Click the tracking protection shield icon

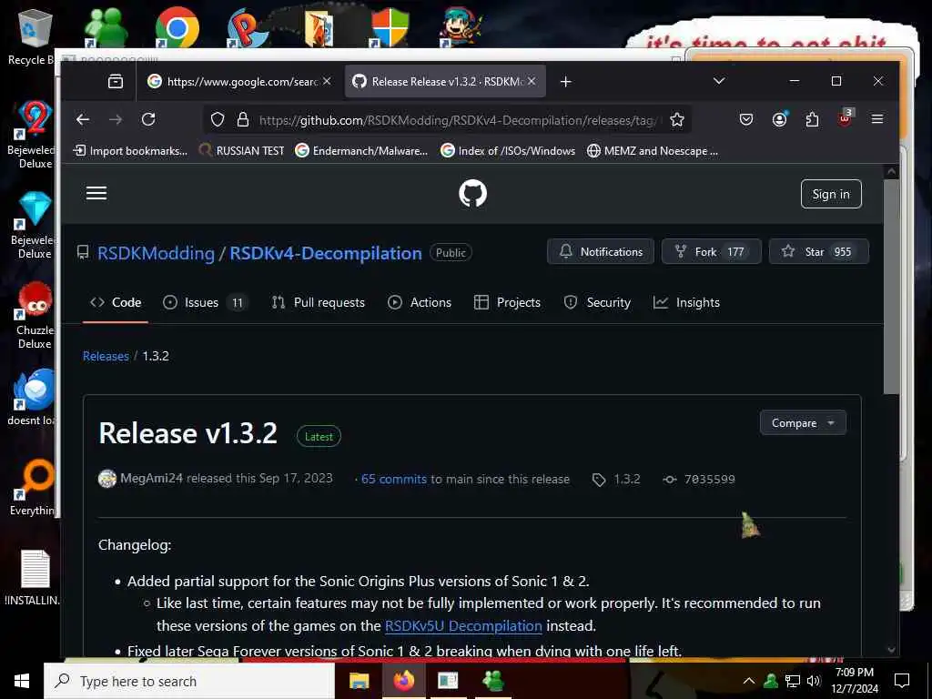pos(218,120)
